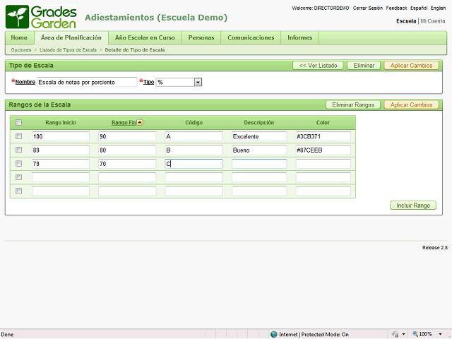Toggle the select-all checkbox in table header

[x=19, y=122]
